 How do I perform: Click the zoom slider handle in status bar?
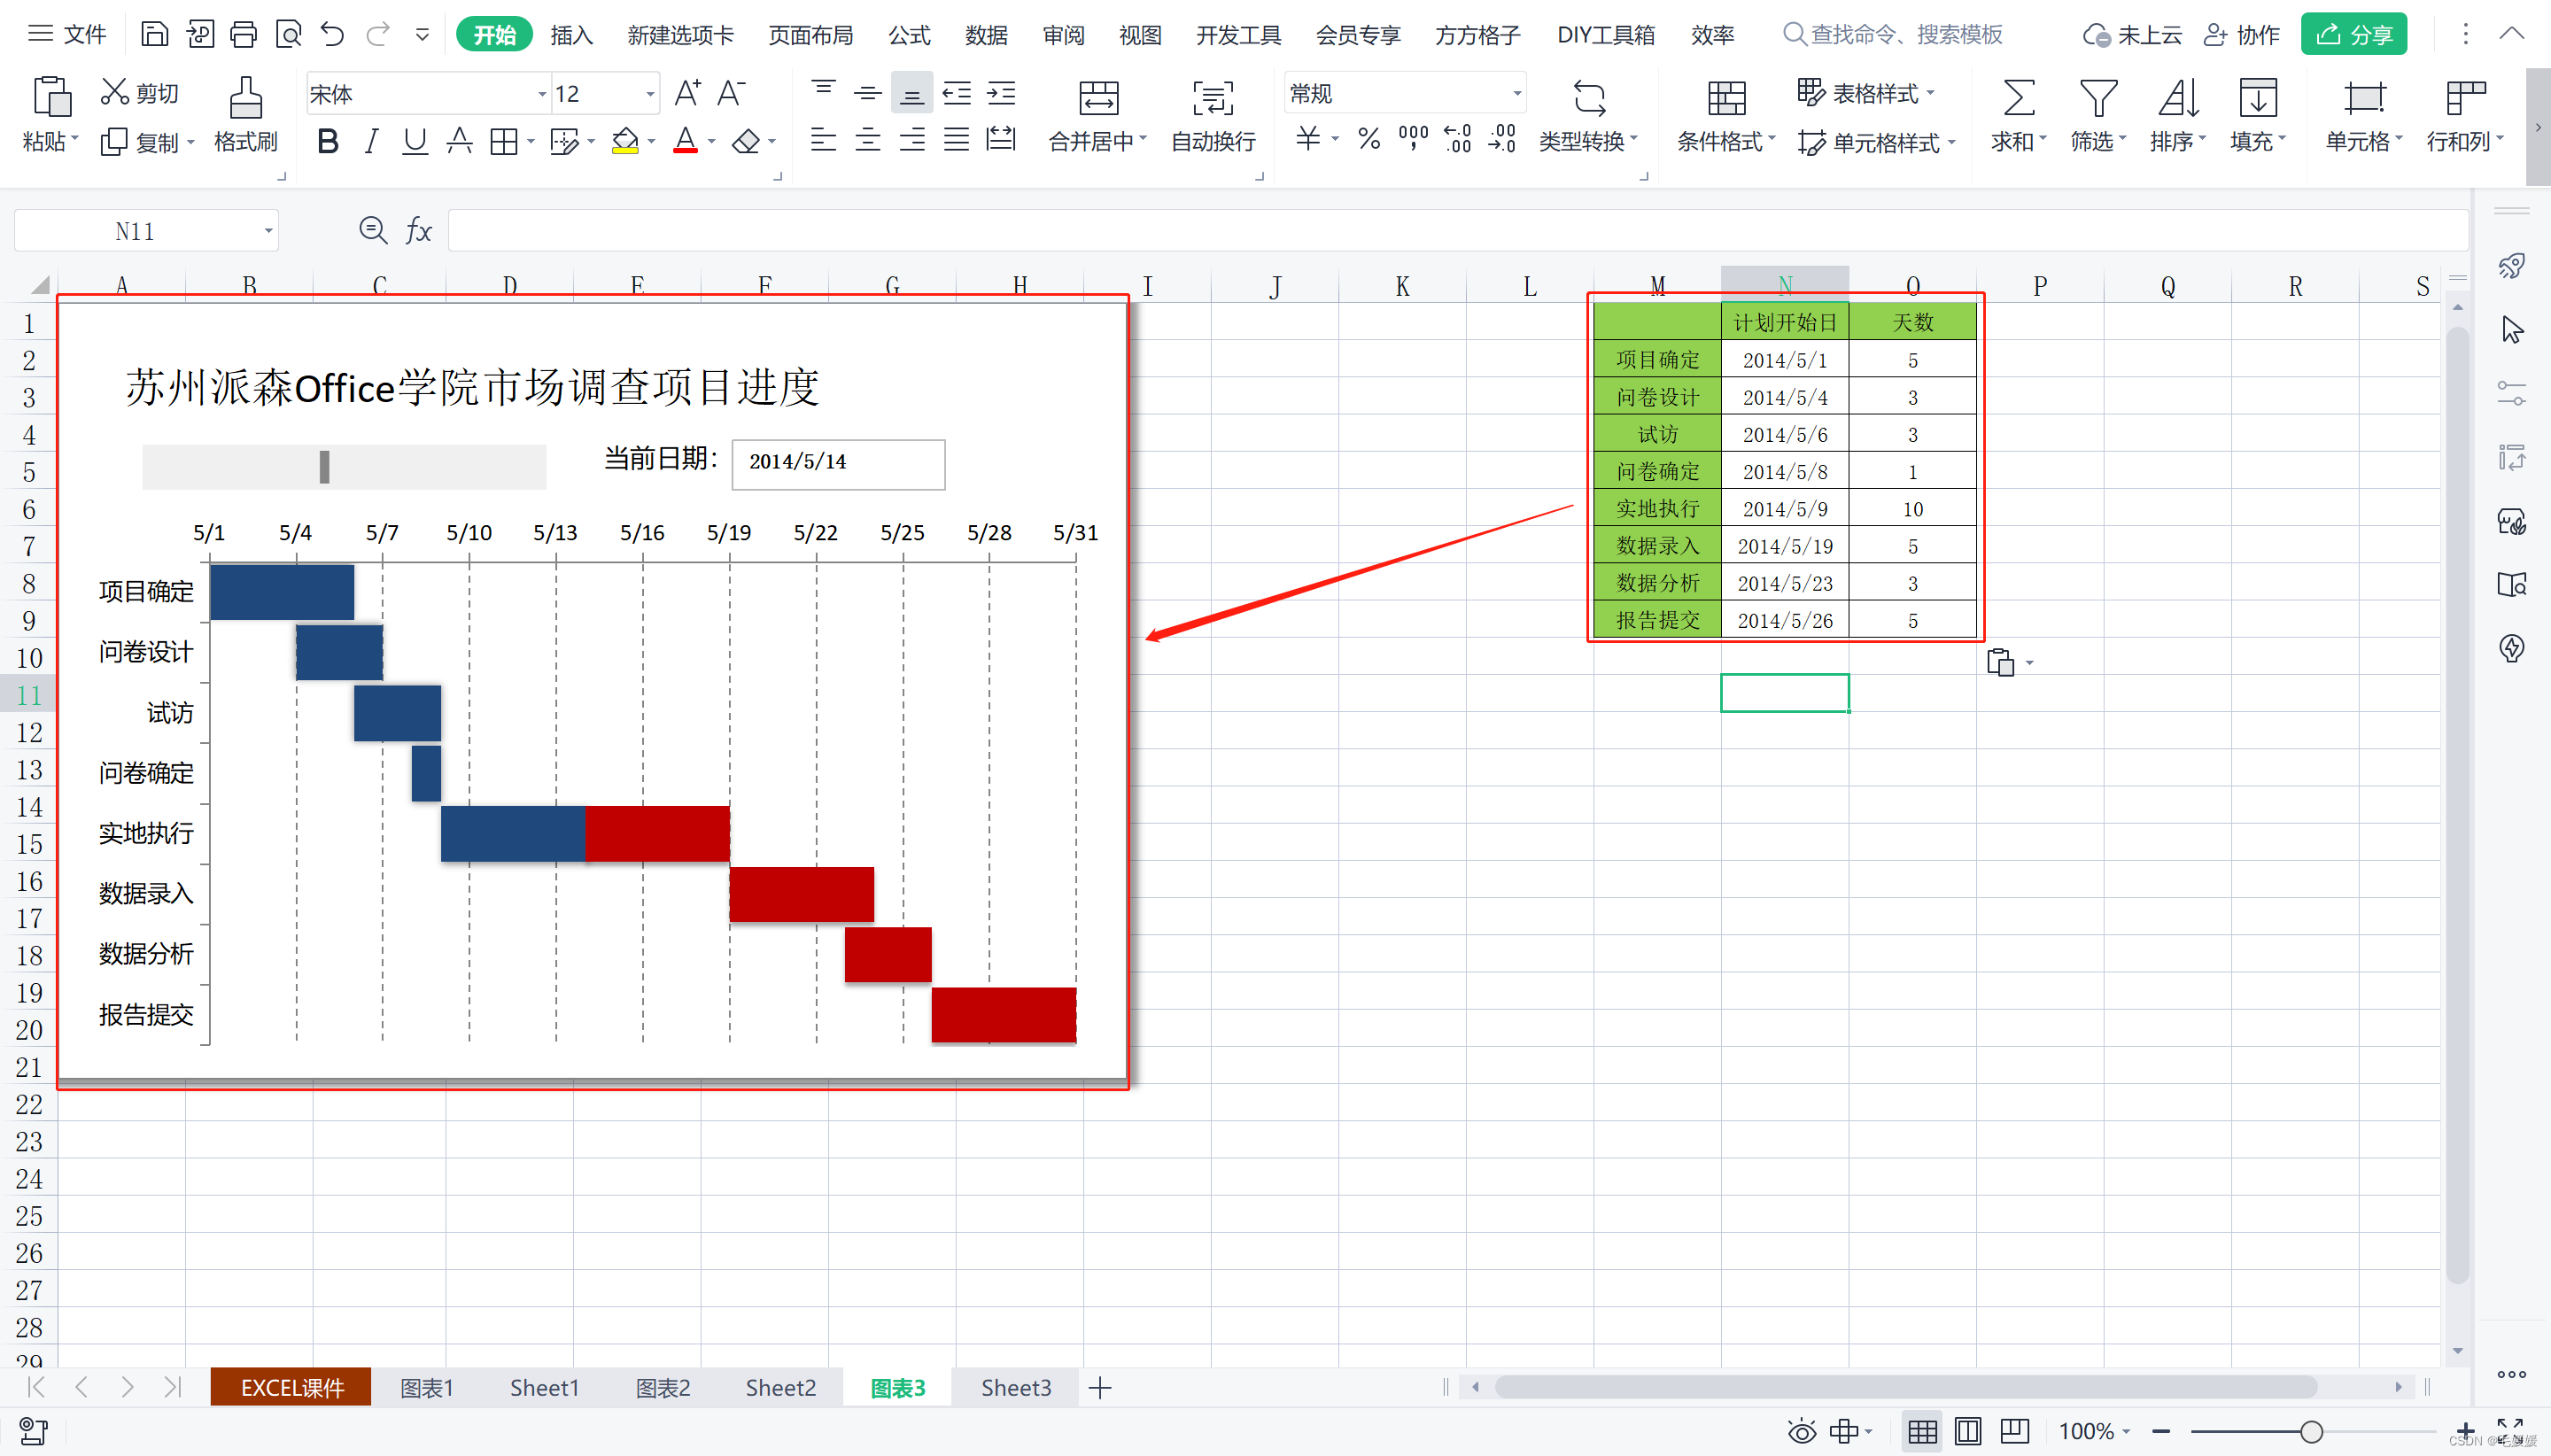point(2310,1431)
